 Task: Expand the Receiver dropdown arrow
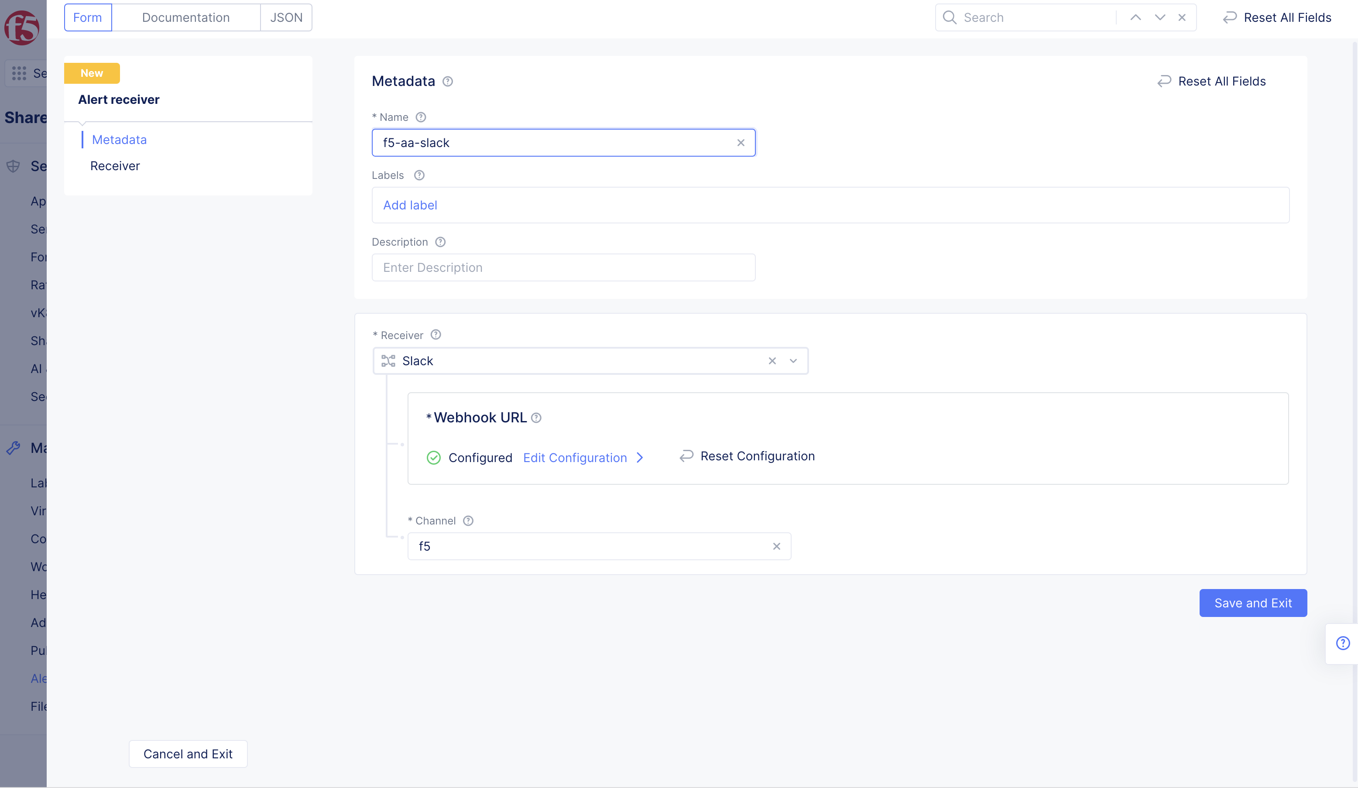point(793,361)
